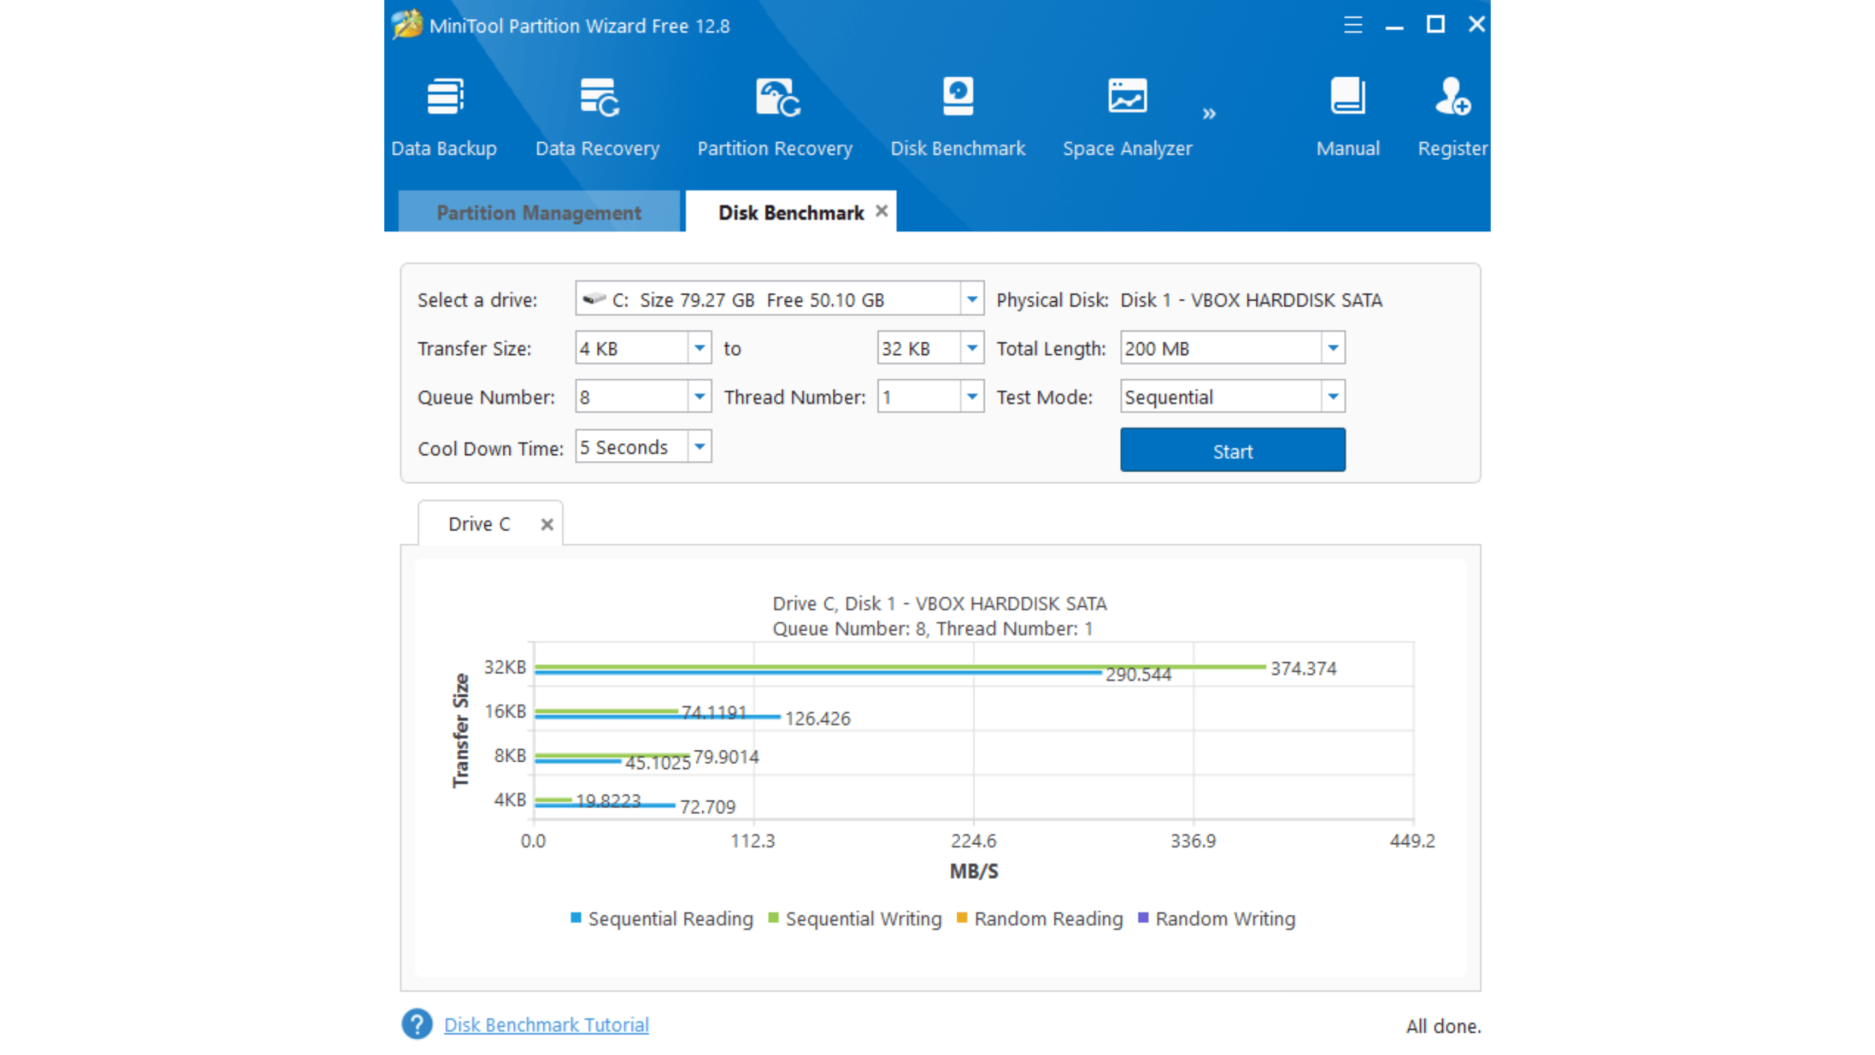
Task: Click the Sequential Writing legend green swatch
Action: (x=773, y=918)
